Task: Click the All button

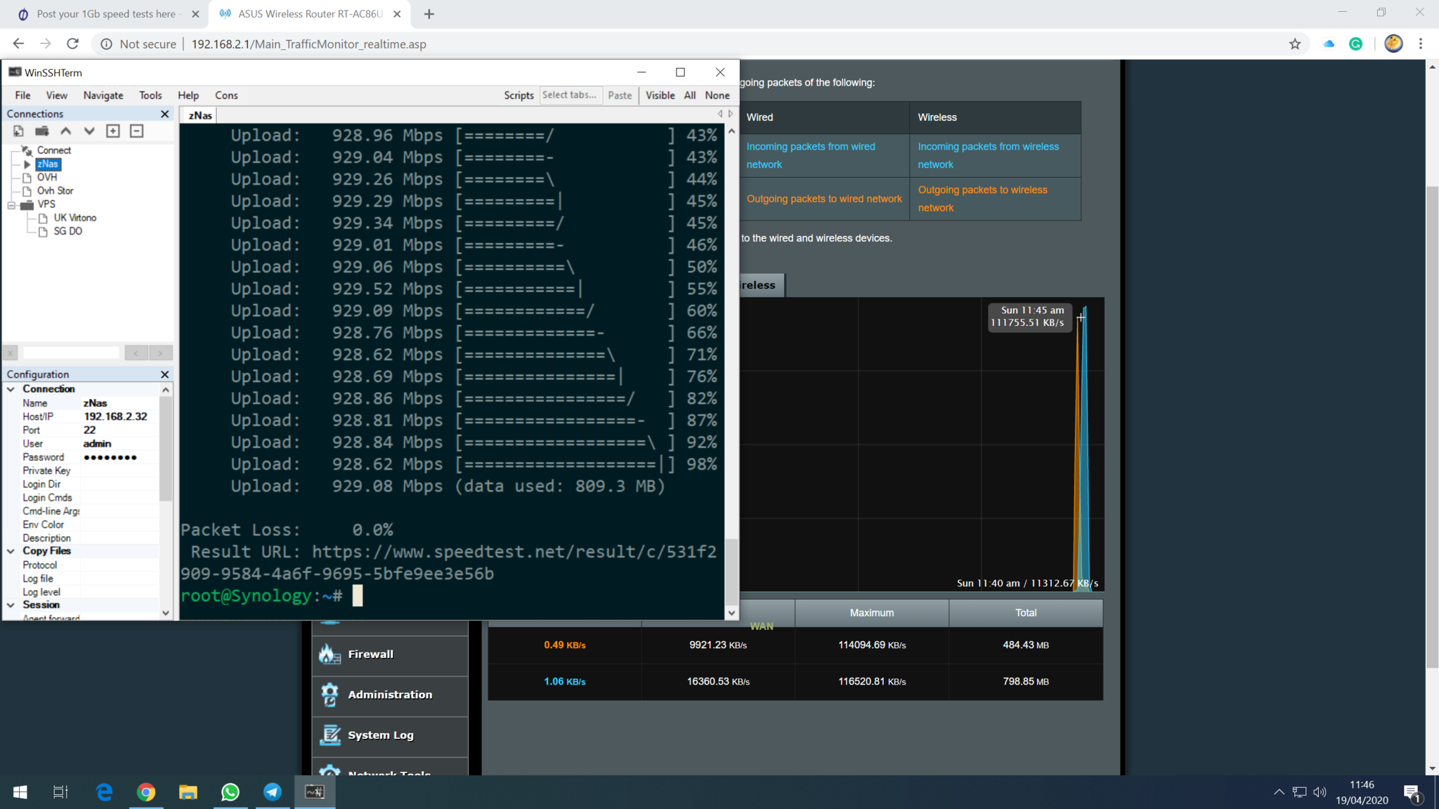Action: [690, 96]
